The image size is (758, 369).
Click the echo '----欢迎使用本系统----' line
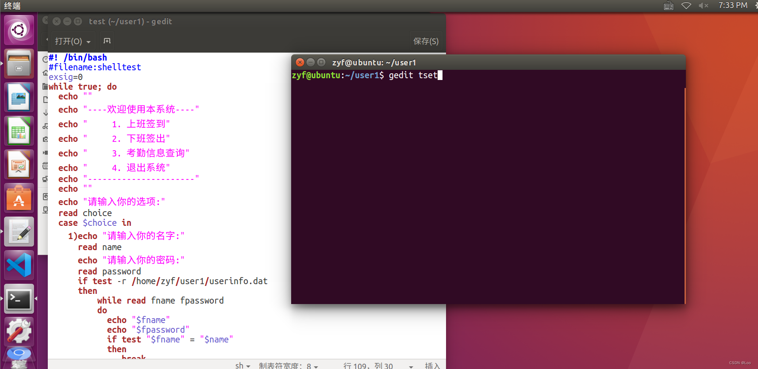(x=129, y=109)
